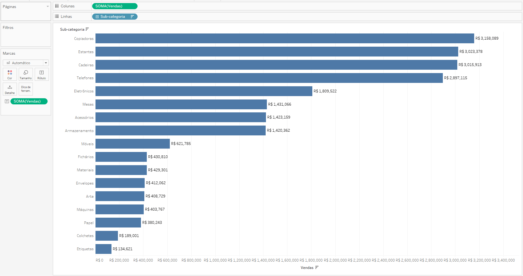Click the R$ 1,431,066 value label
Image resolution: width=523 pixels, height=276 pixels.
click(279, 104)
